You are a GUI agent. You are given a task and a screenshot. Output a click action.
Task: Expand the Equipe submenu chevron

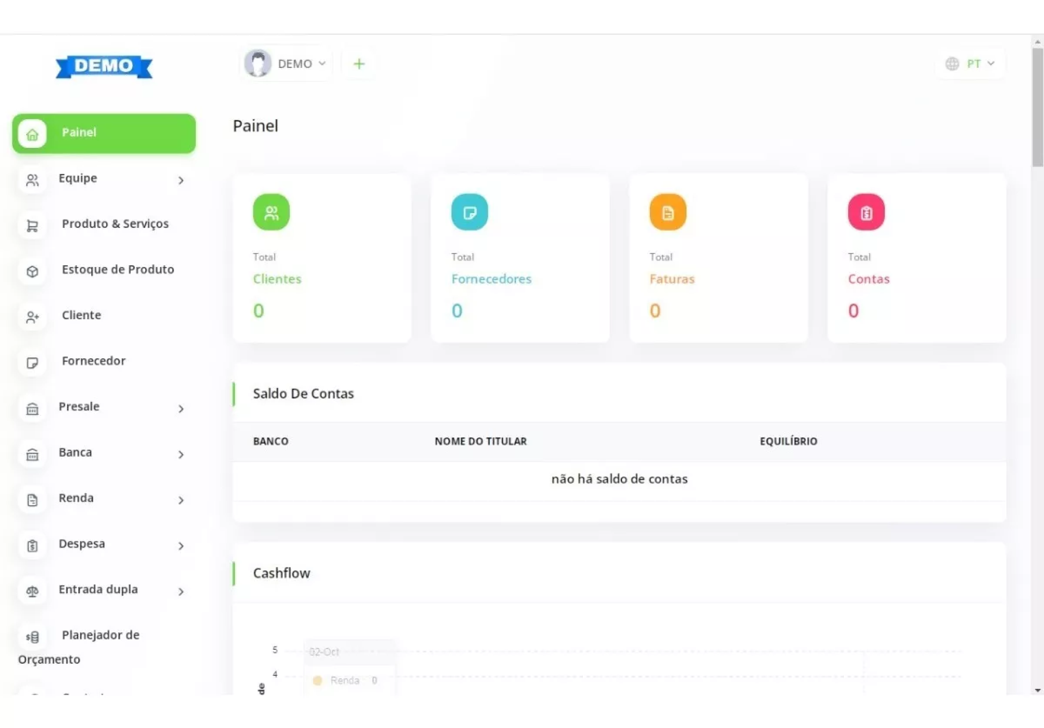pyautogui.click(x=181, y=181)
